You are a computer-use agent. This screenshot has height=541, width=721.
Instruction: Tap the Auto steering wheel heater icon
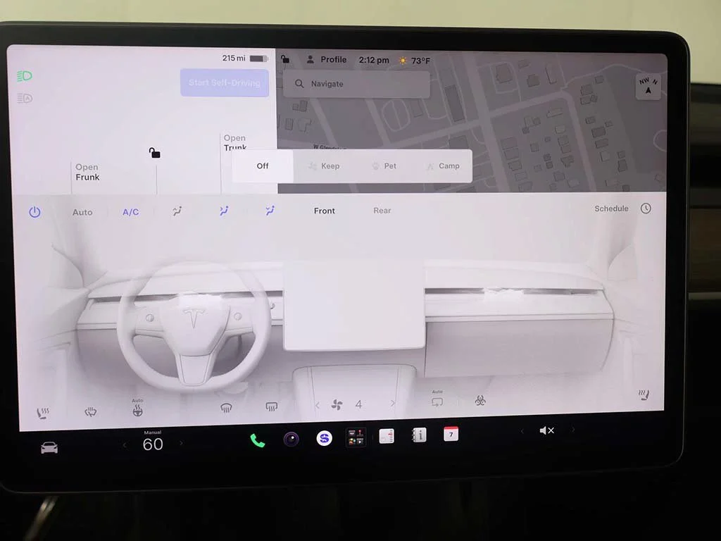point(137,409)
